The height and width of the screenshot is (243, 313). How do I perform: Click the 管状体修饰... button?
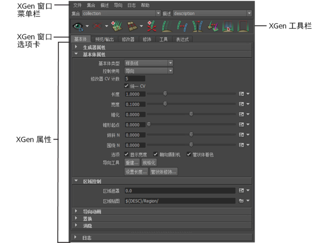point(164,172)
